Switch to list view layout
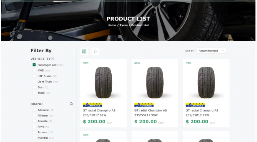This screenshot has height=142, width=257. 96,52
